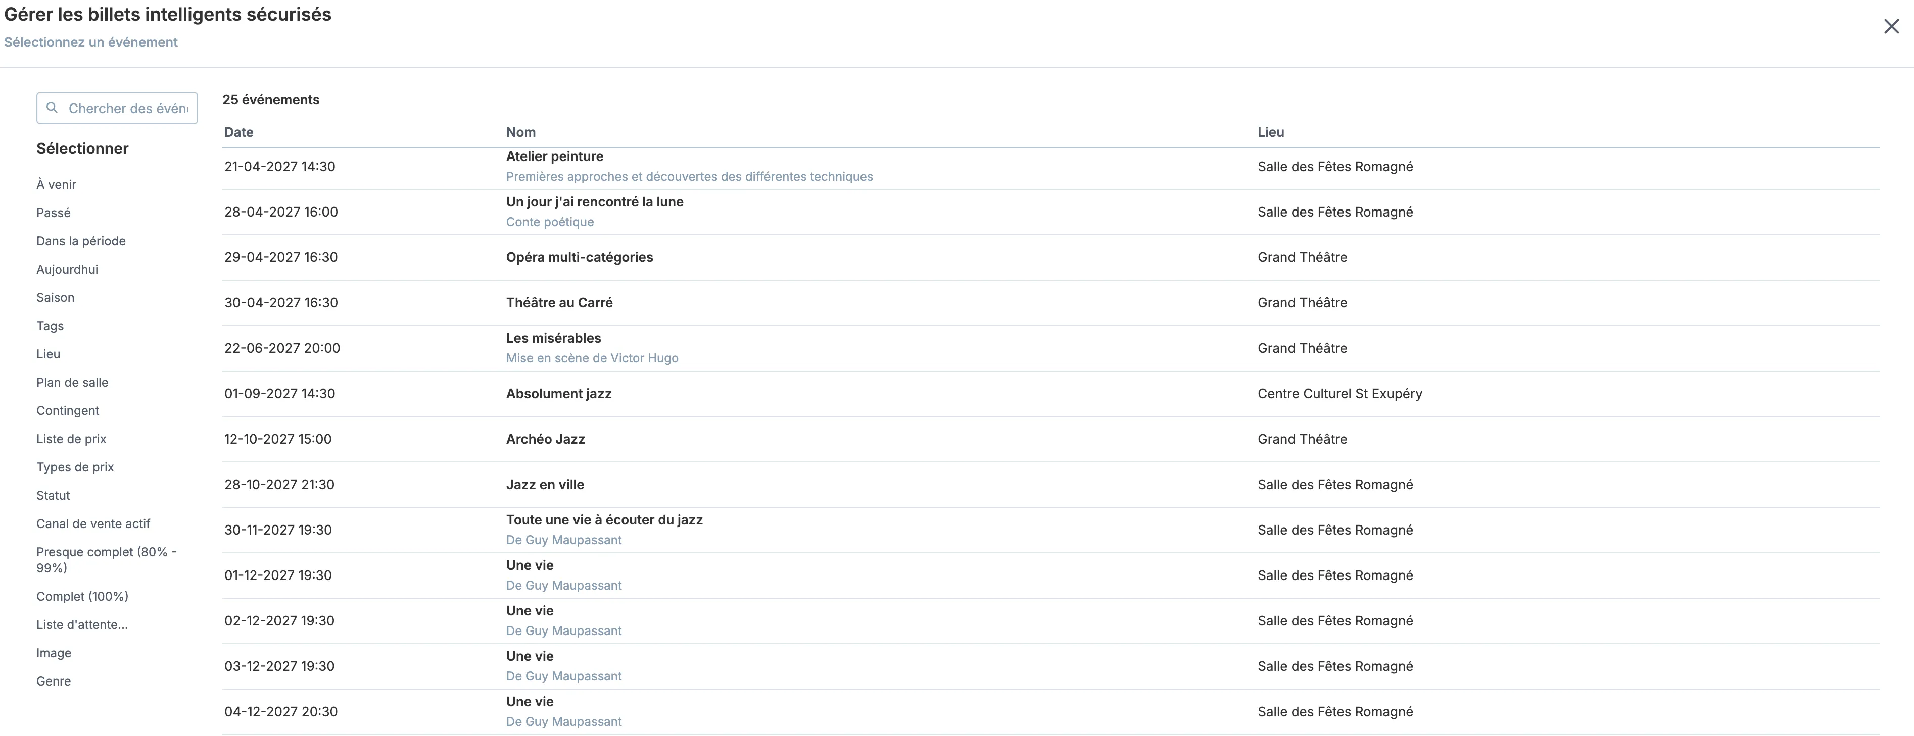Click the date '22-06-2027 20:00'
The width and height of the screenshot is (1914, 736).
click(282, 348)
